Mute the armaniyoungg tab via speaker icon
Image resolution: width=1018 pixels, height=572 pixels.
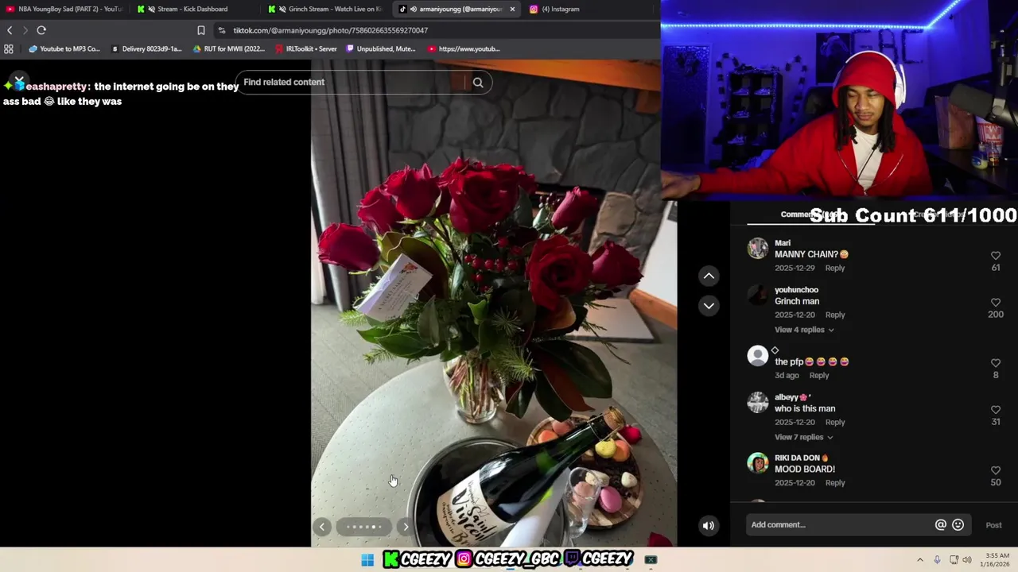pos(414,9)
